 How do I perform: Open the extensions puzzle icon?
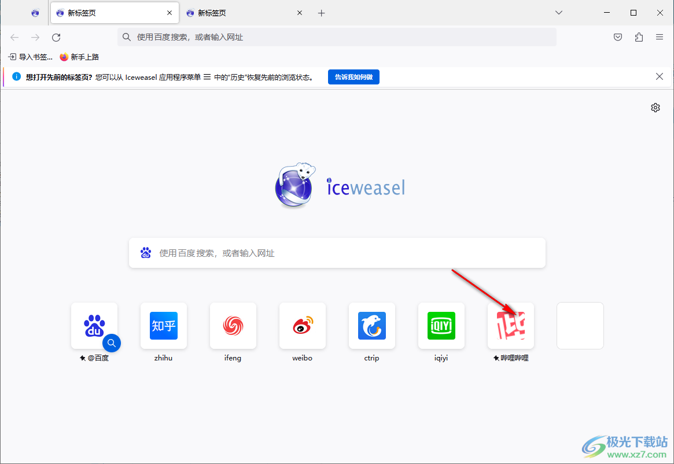coord(639,37)
